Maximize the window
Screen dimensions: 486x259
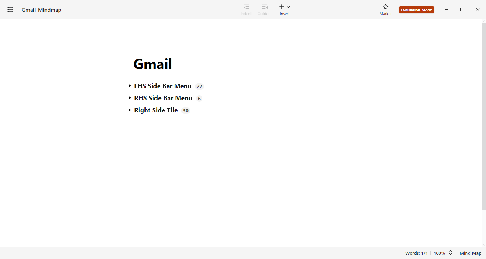tap(462, 10)
